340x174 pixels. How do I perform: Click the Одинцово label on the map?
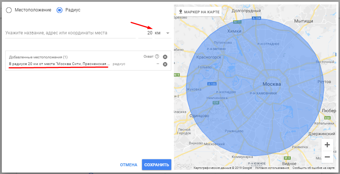(x=199, y=116)
